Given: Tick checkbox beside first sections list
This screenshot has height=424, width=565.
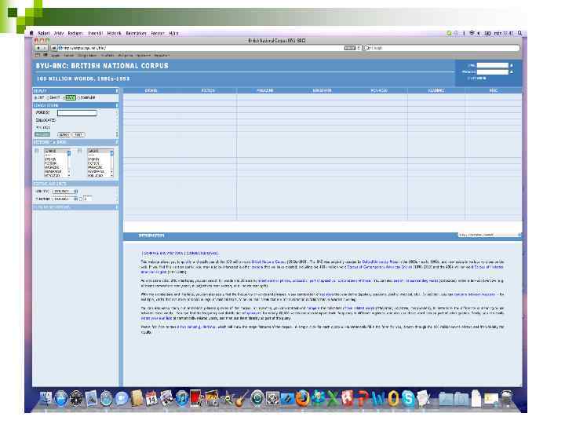Looking at the screenshot, I should 37,151.
